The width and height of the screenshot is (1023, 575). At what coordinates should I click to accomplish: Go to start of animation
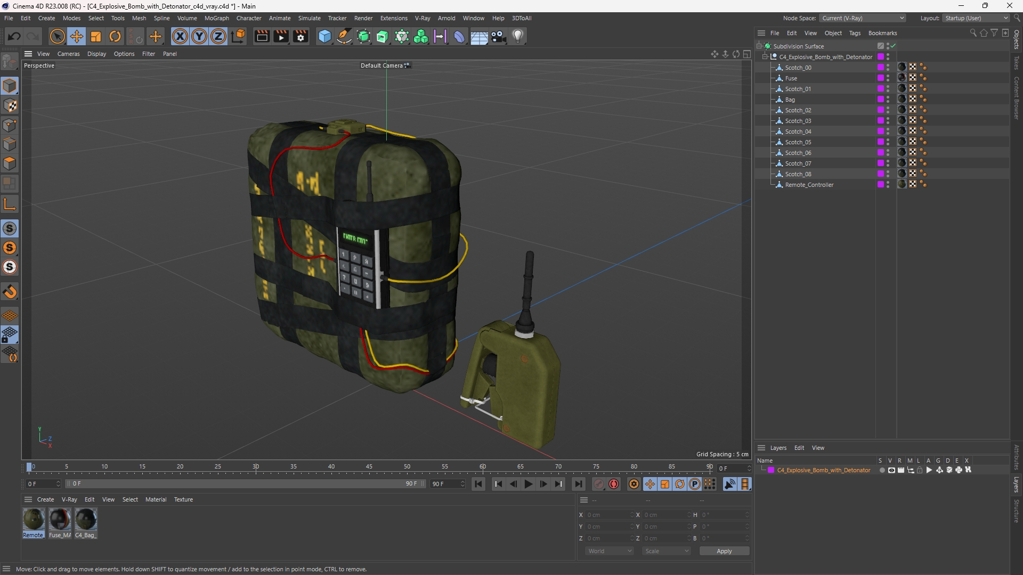pyautogui.click(x=478, y=484)
